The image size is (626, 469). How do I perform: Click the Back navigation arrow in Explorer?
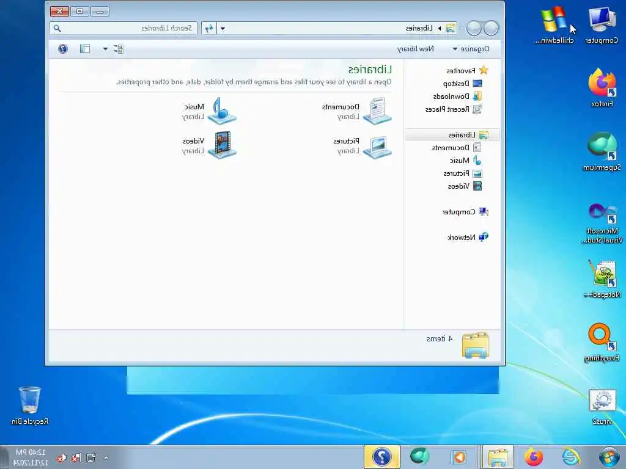(491, 28)
